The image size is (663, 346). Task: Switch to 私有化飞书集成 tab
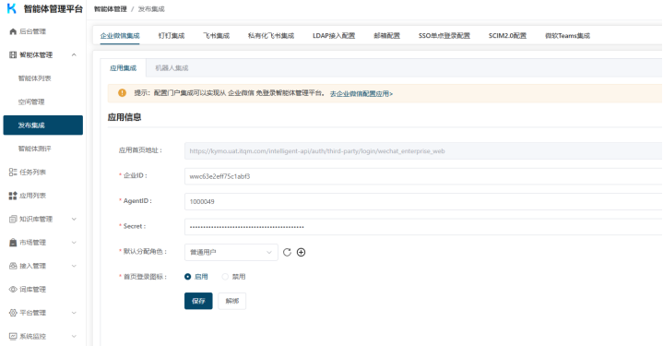point(271,36)
